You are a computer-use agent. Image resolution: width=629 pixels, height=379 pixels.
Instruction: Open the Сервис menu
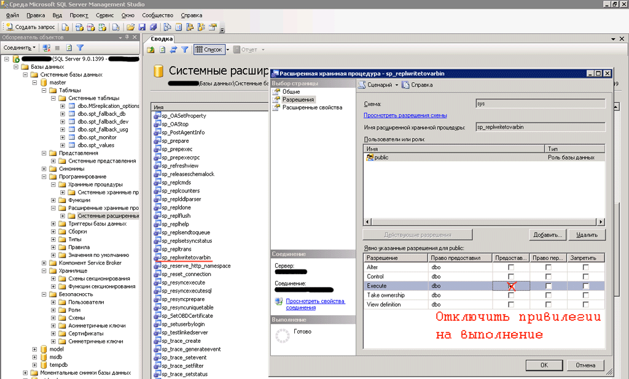[x=105, y=15]
